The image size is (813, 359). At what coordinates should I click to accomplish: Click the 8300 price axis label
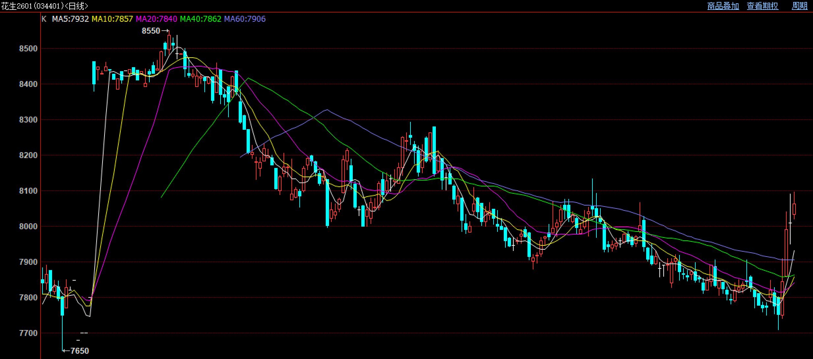[x=28, y=120]
